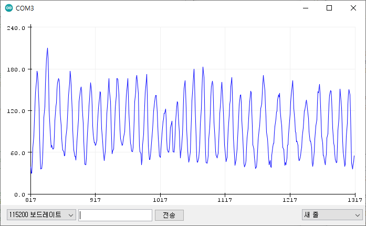Click the 1117 x-axis label
Viewport: 366px width, 226px height.
pyautogui.click(x=225, y=200)
